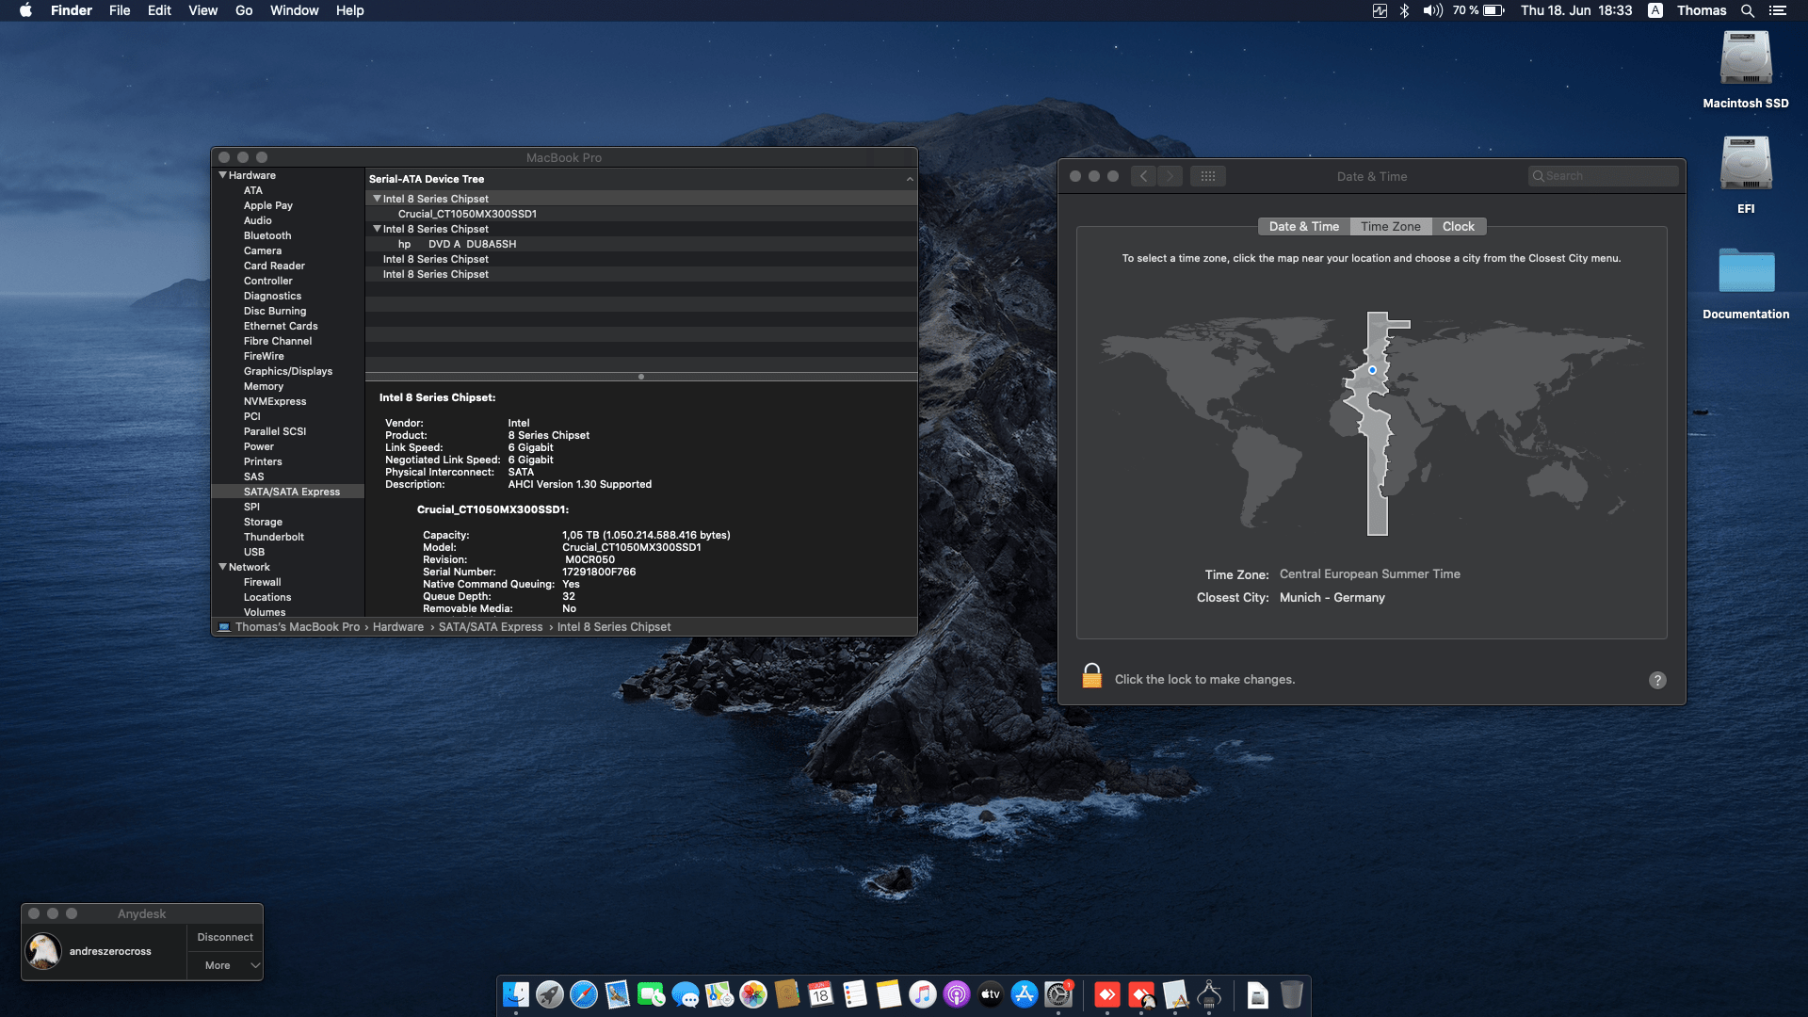1808x1017 pixels.
Task: Open App Store from the dock
Action: 1025,994
